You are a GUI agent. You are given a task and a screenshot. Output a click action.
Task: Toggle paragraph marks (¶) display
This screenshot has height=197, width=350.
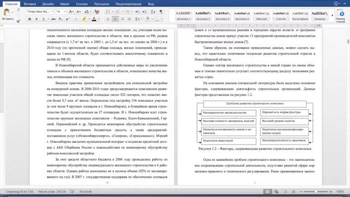(x=161, y=11)
